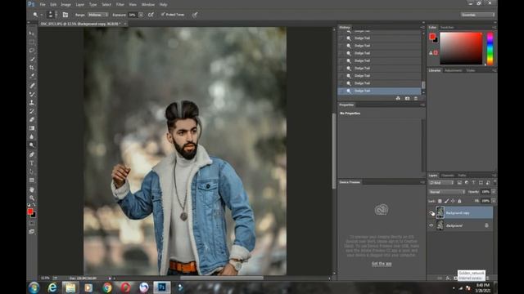This screenshot has width=524, height=294.
Task: Open the Exposure slider dropdown
Action: (x=141, y=15)
